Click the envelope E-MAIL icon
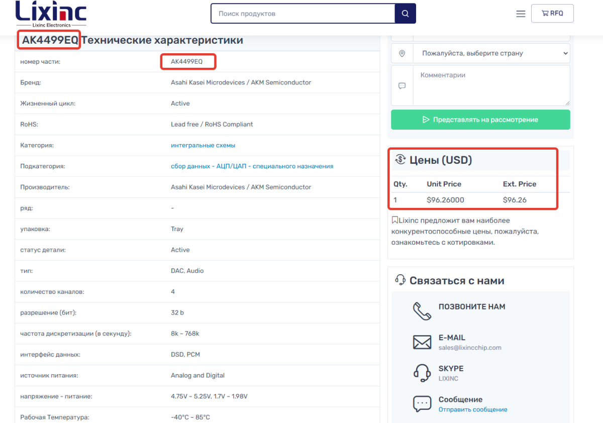This screenshot has height=423, width=603. (422, 343)
